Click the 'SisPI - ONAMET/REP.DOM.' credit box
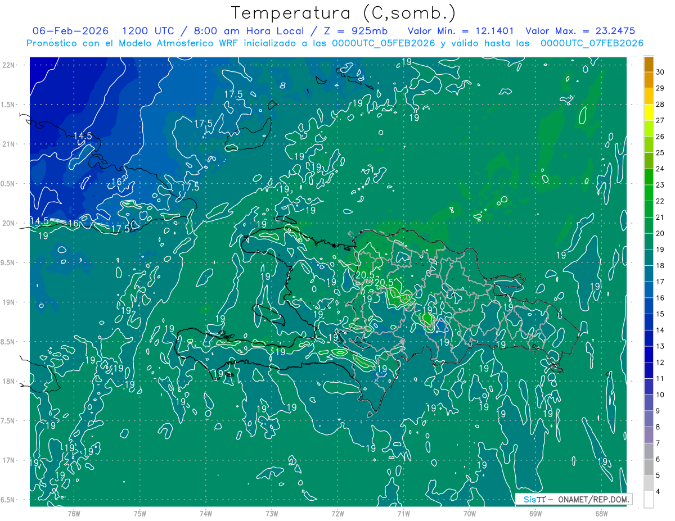Image resolution: width=675 pixels, height=521 pixels. pyautogui.click(x=574, y=499)
